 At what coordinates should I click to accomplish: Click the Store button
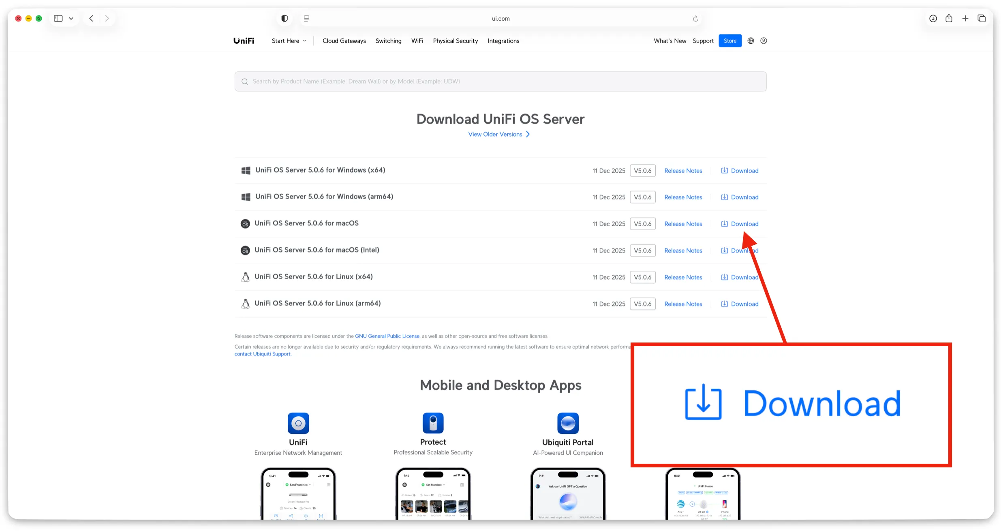click(x=730, y=41)
